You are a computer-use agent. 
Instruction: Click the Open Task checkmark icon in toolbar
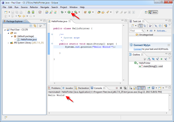click(x=40, y=12)
